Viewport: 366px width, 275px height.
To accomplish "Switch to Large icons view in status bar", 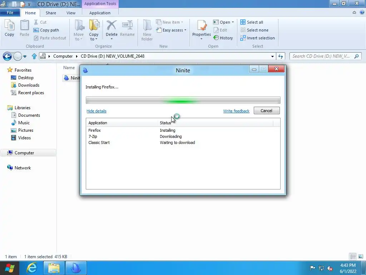I will coord(361,256).
